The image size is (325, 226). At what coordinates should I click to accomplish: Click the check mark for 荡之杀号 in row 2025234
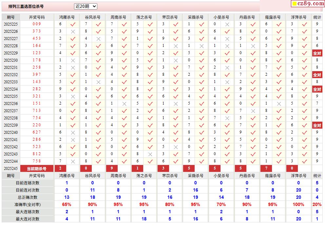point(150,90)
